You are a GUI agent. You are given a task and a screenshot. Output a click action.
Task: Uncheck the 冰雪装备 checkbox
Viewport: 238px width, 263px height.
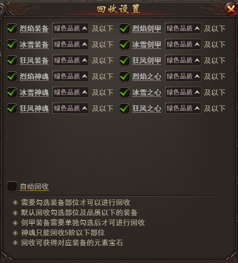[12, 44]
